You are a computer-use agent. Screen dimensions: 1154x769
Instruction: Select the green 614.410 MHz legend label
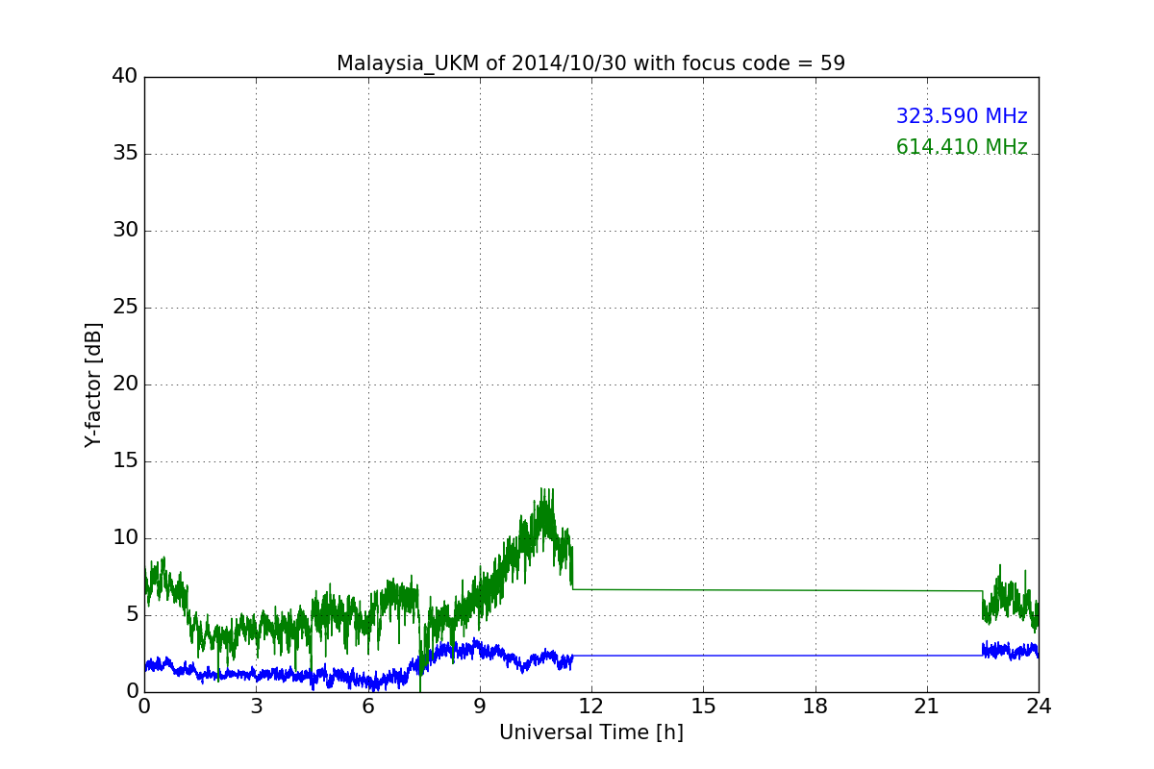pos(962,147)
